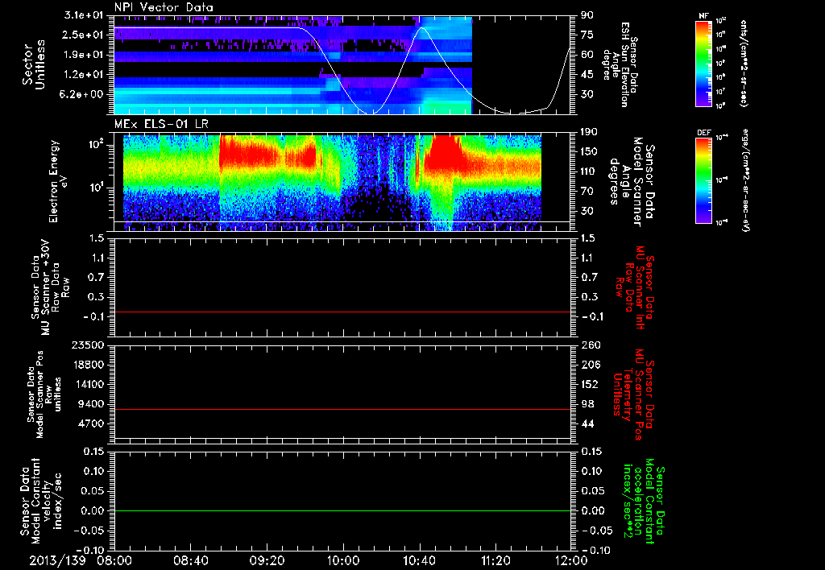Click the "ESH Sun Elevation Angle" axis label

pyautogui.click(x=621, y=64)
